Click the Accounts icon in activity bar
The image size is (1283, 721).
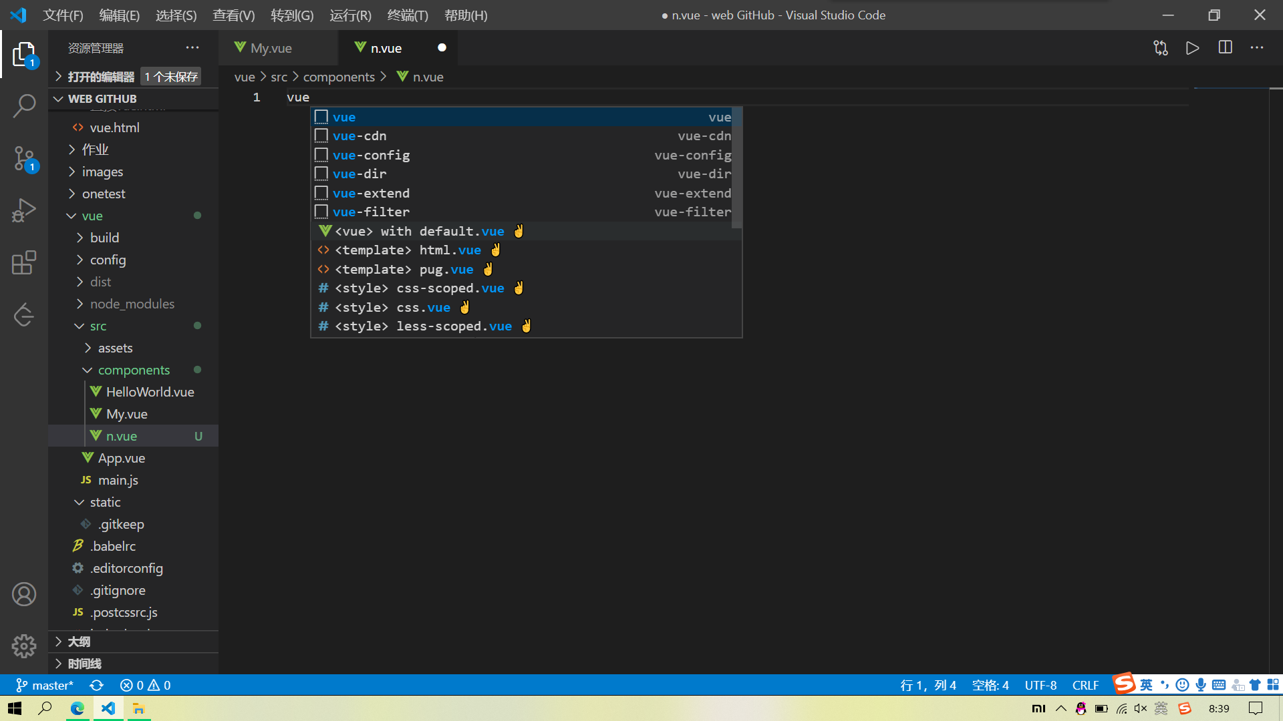tap(24, 593)
